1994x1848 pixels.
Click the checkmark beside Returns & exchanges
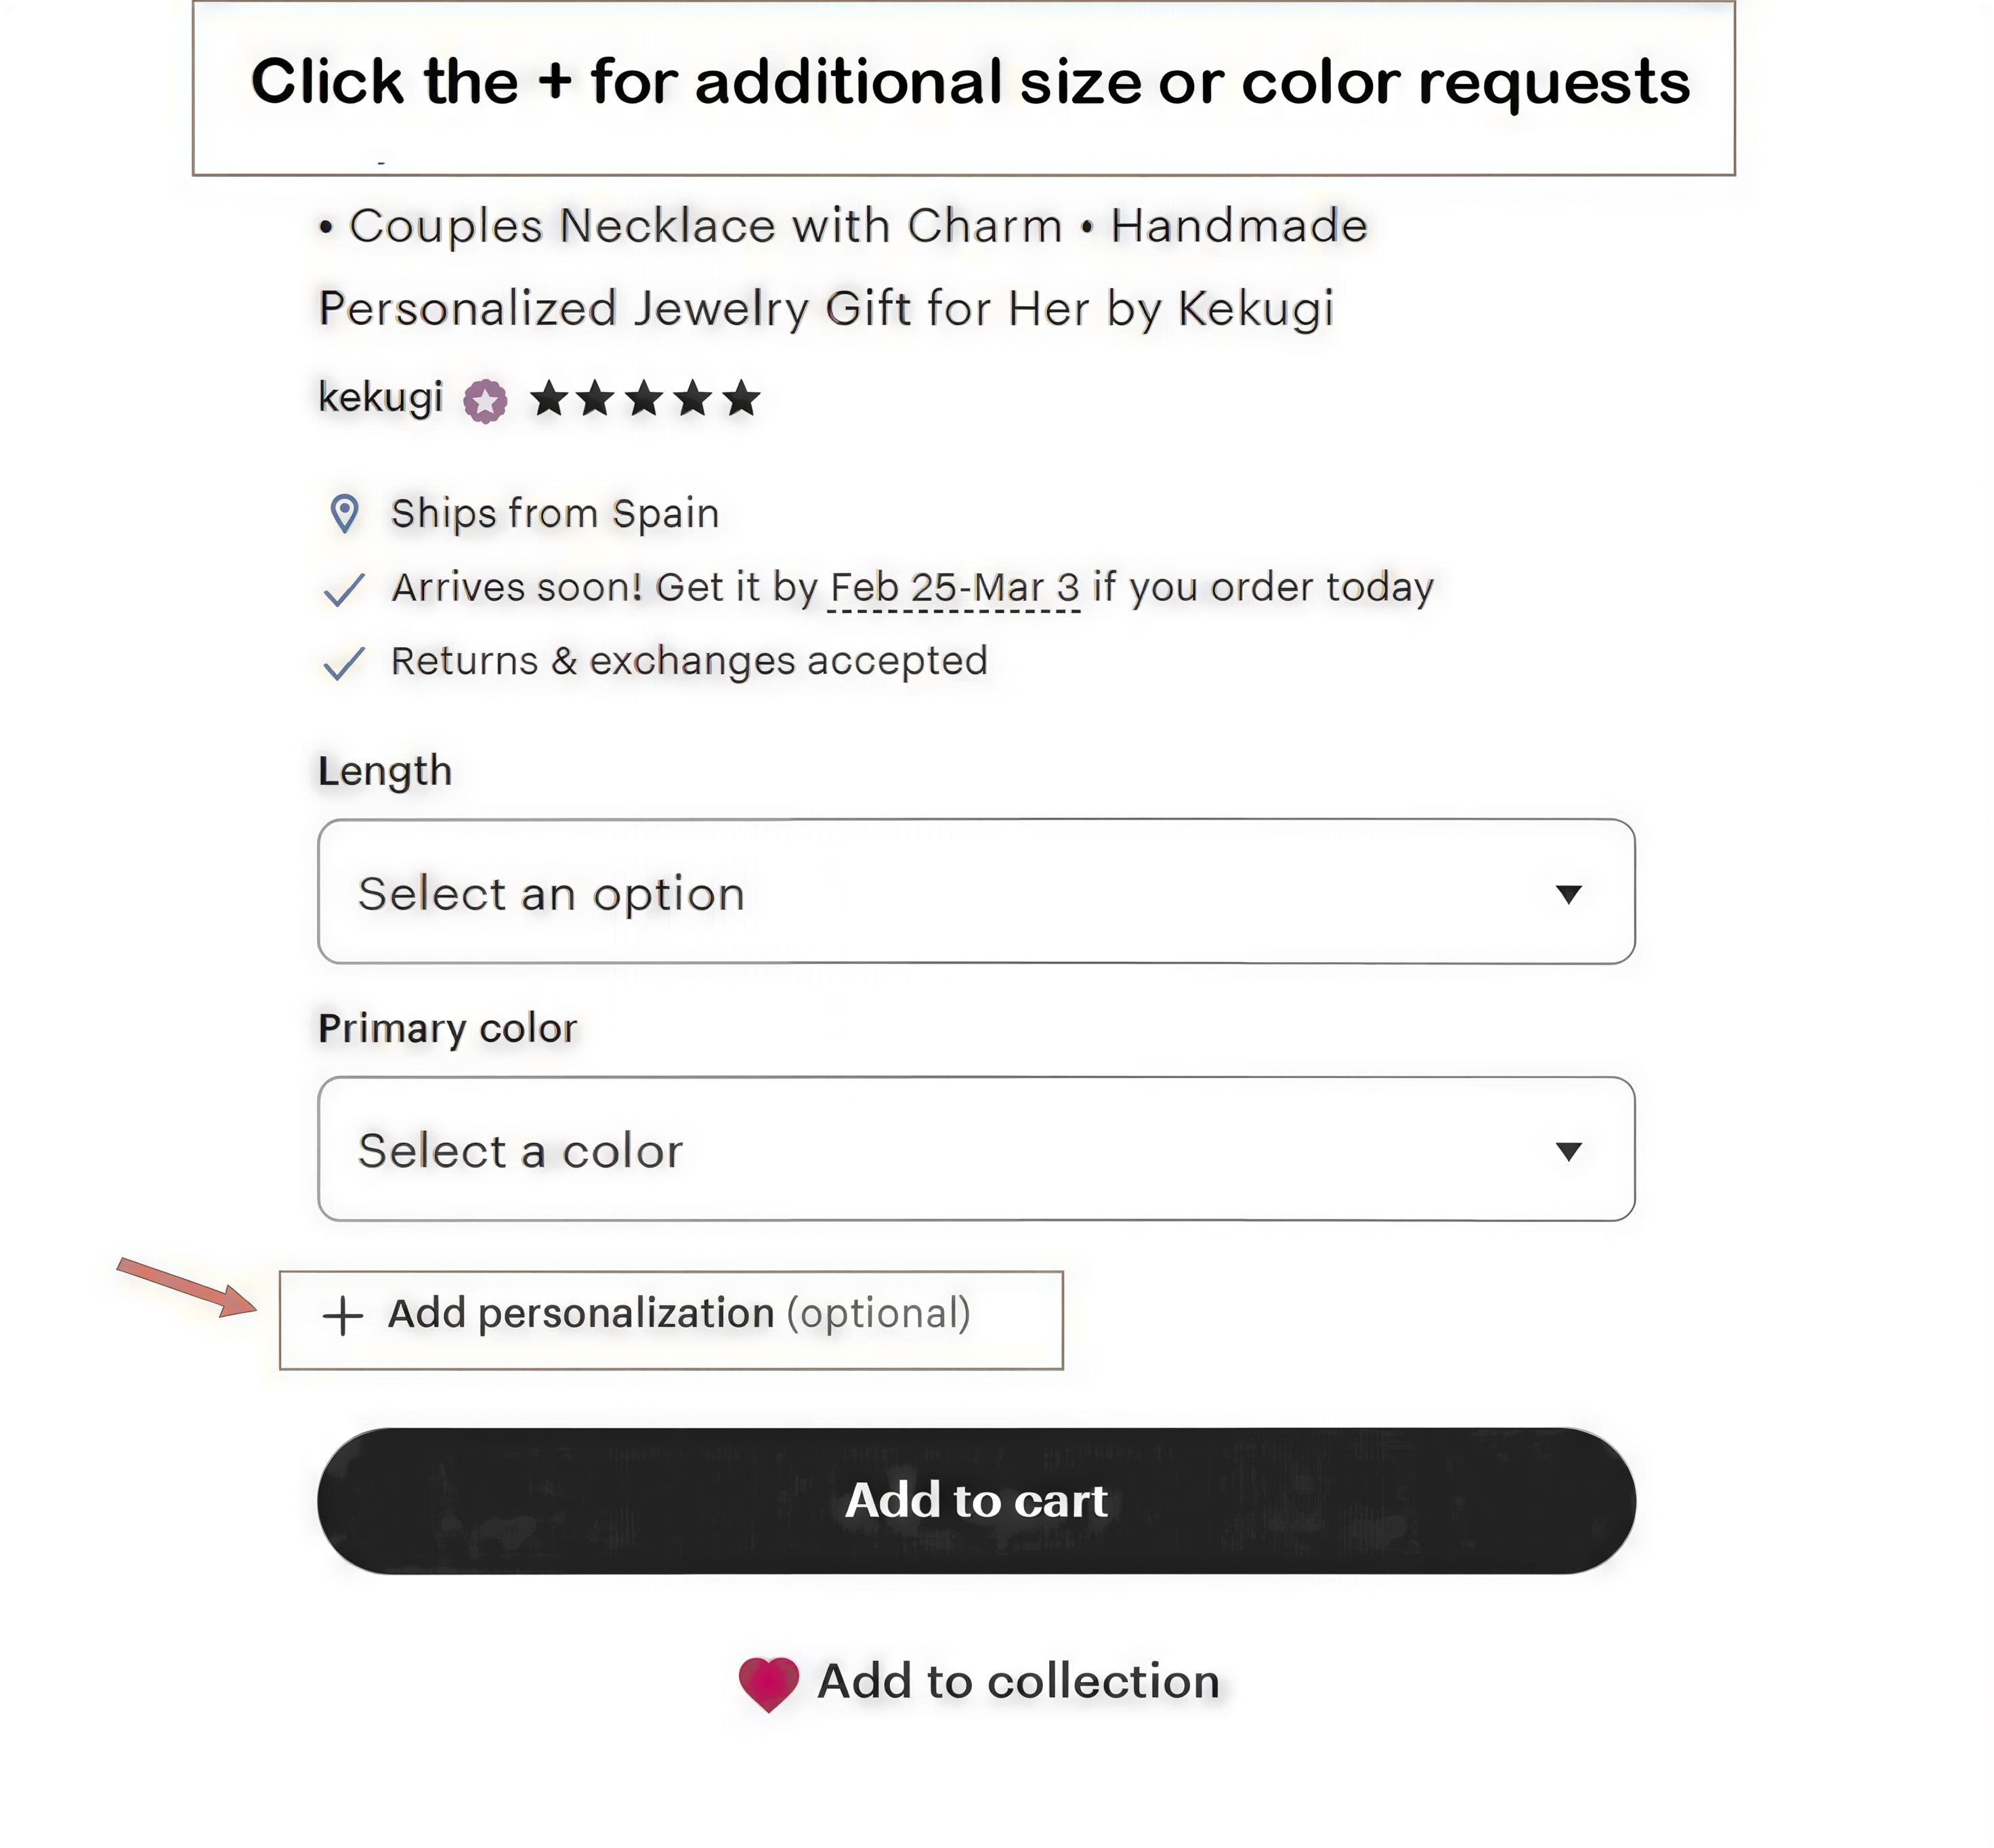tap(344, 663)
